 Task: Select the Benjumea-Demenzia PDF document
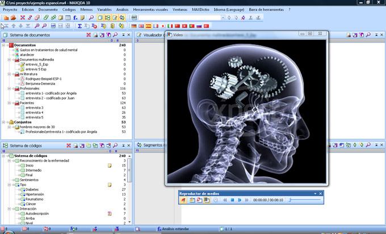[40, 84]
